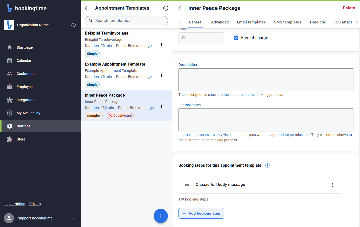The width and height of the screenshot is (360, 227).
Task: Go to Customers via people icon
Action: click(10, 74)
